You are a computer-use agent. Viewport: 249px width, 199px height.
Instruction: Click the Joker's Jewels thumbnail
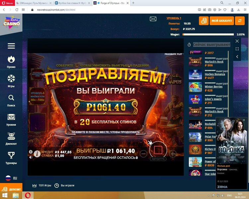pos(195,99)
